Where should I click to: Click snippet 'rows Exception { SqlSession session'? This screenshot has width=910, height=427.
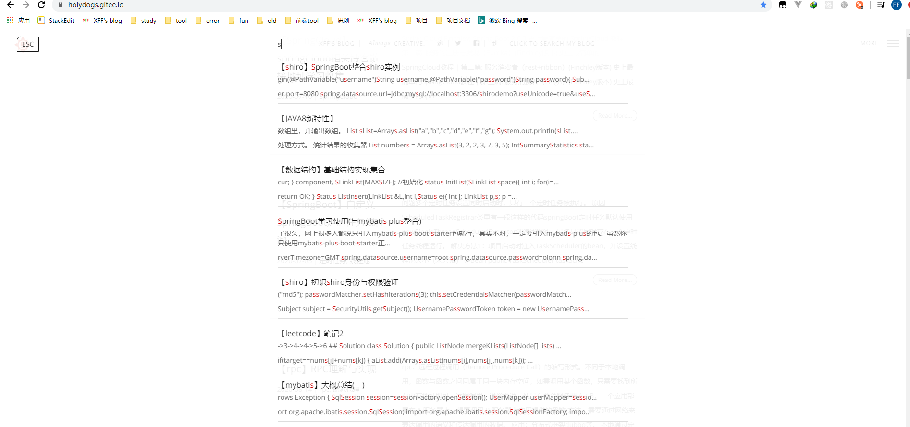437,397
